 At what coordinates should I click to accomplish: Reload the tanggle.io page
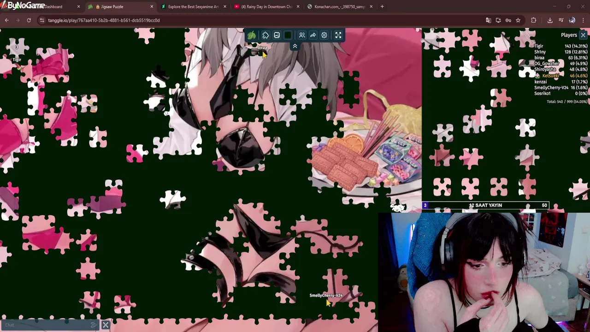click(29, 20)
